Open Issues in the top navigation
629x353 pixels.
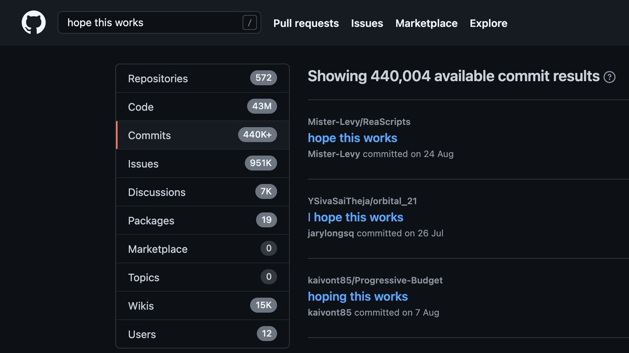(x=367, y=23)
